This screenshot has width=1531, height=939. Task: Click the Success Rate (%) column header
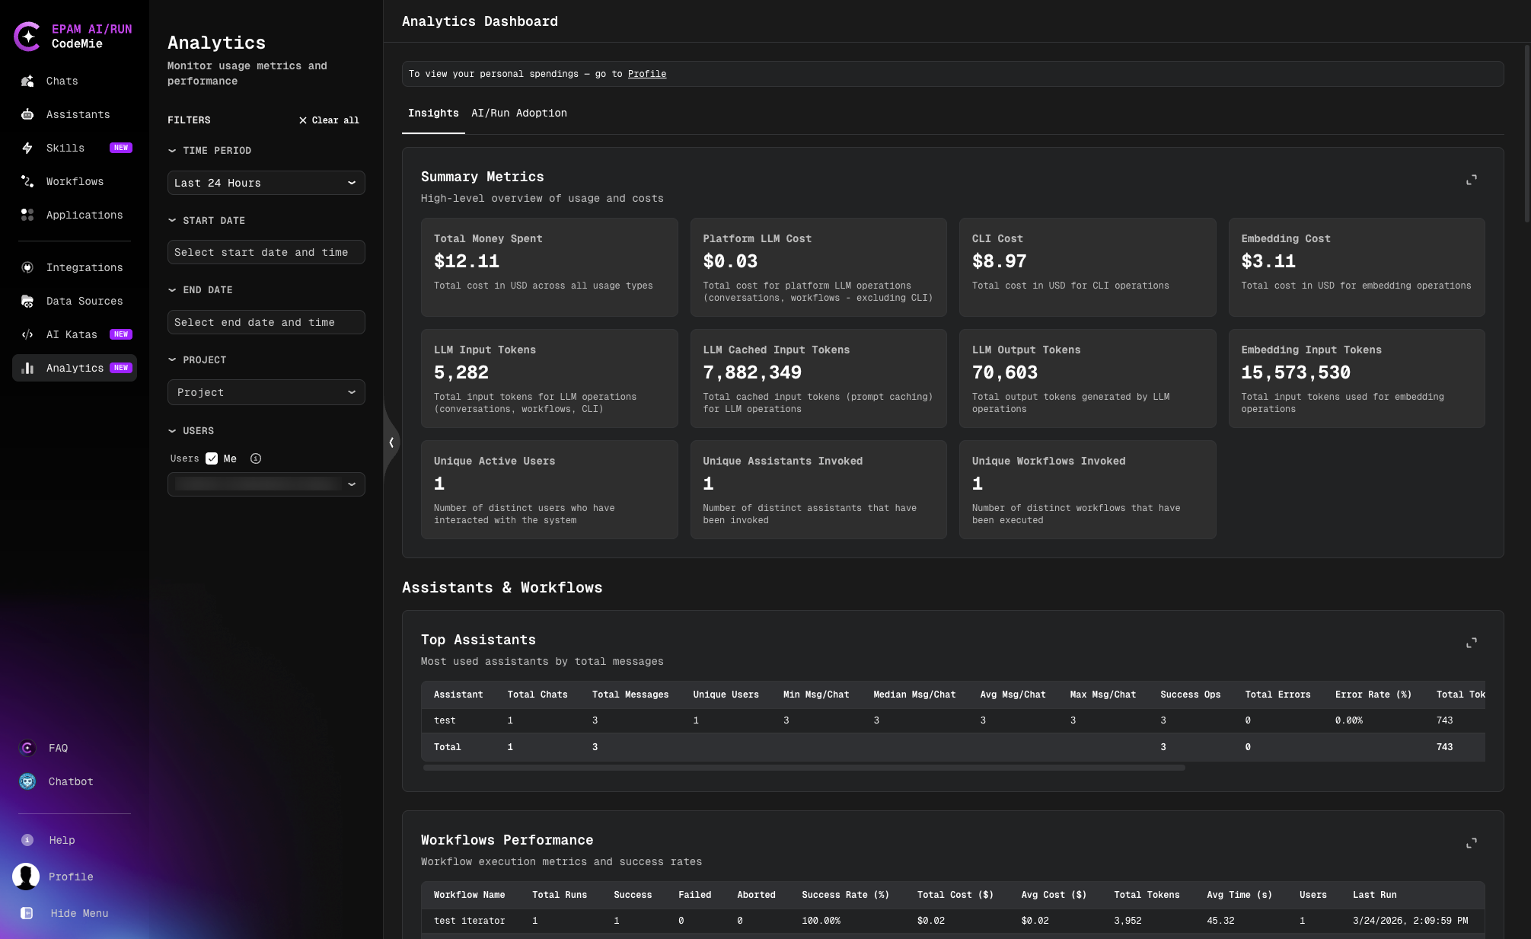point(845,895)
